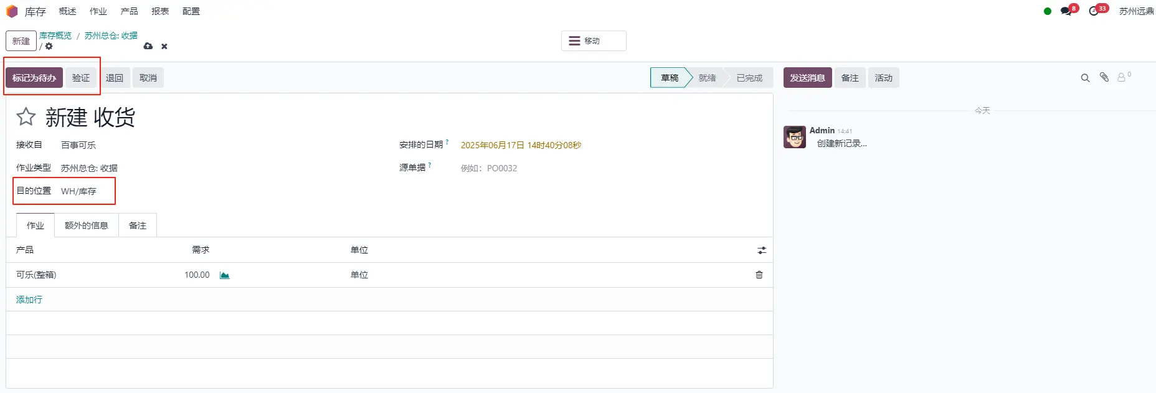
Task: Switch to the 作业 tab
Action: click(x=36, y=225)
